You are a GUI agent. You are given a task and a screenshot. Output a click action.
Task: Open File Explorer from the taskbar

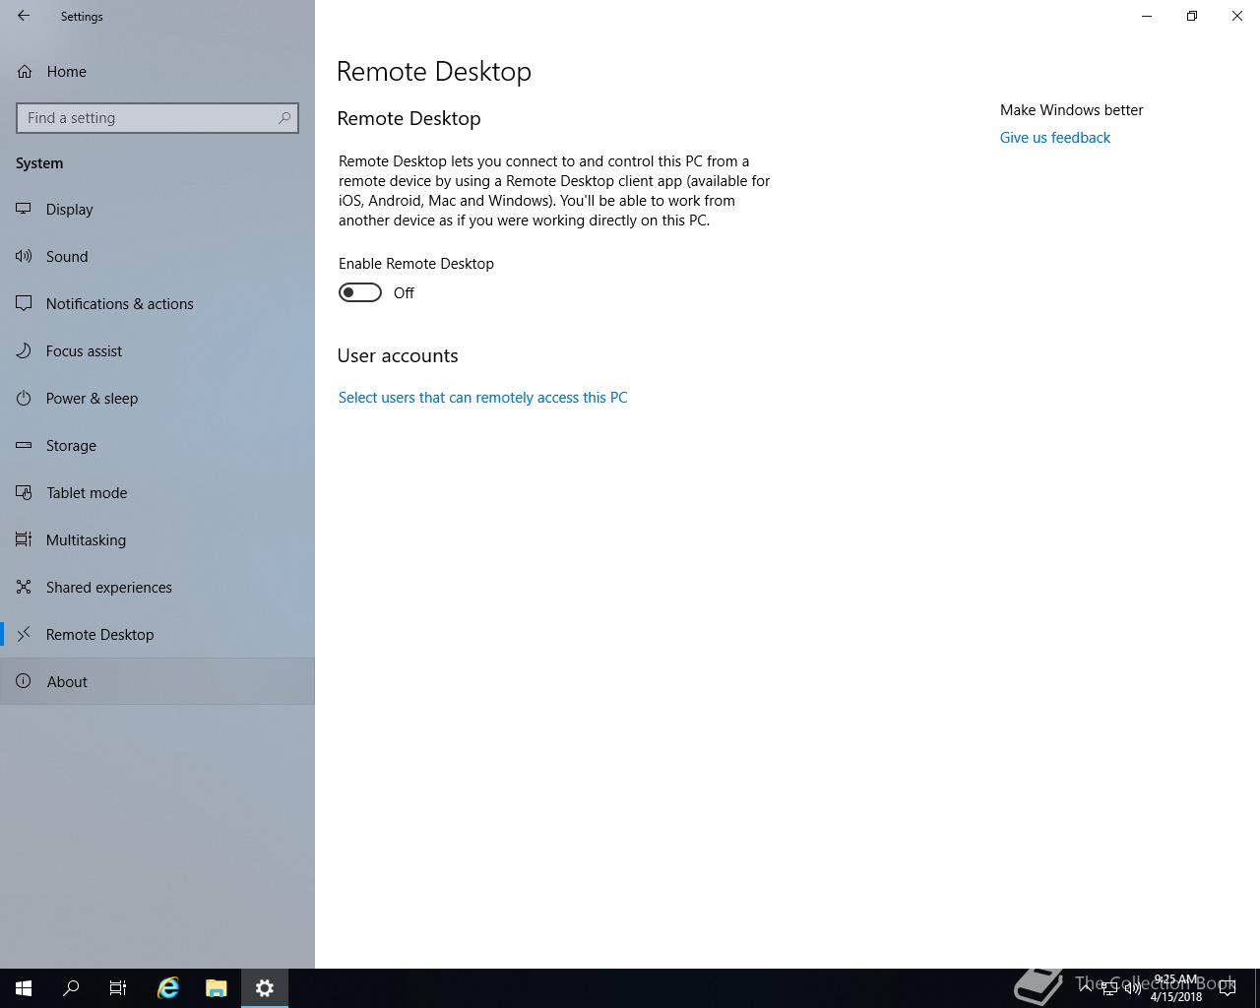click(217, 988)
